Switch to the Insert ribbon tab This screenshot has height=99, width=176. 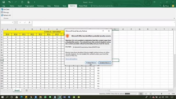pos(20,6)
